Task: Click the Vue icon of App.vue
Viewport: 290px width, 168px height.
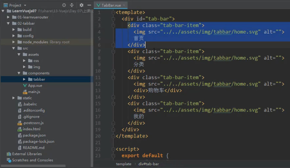Action: [25, 85]
